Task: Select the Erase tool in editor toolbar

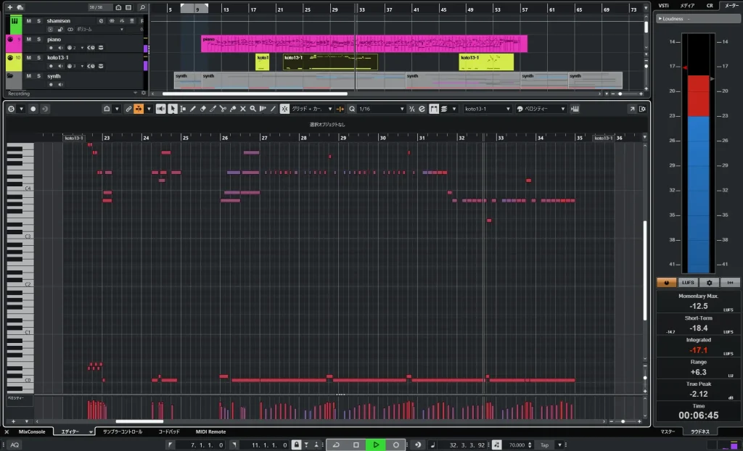Action: pyautogui.click(x=203, y=109)
